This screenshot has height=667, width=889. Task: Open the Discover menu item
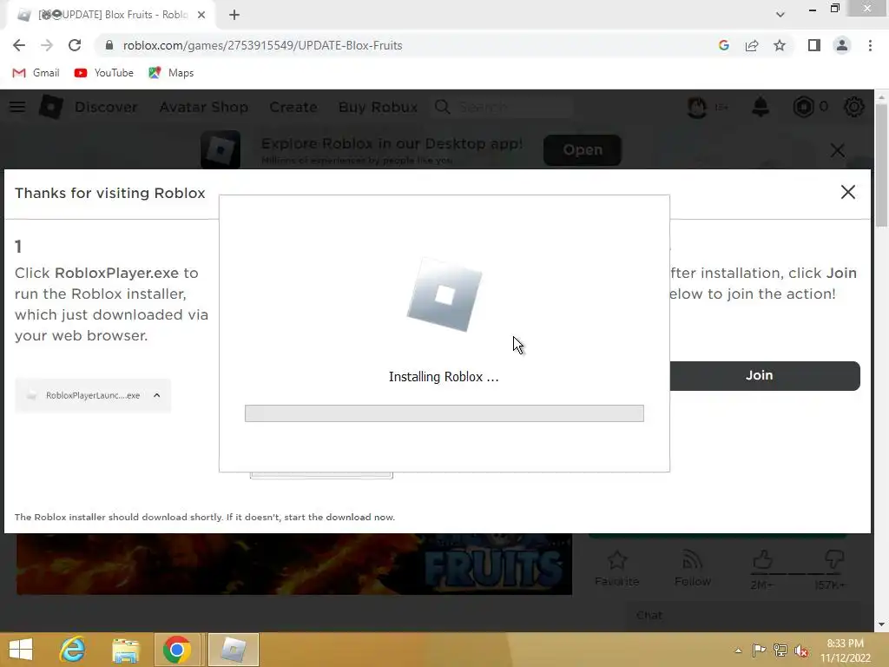pyautogui.click(x=106, y=107)
